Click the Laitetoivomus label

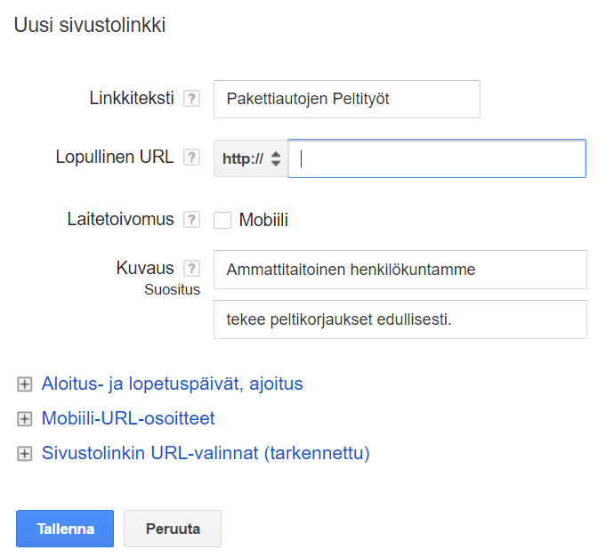point(121,219)
